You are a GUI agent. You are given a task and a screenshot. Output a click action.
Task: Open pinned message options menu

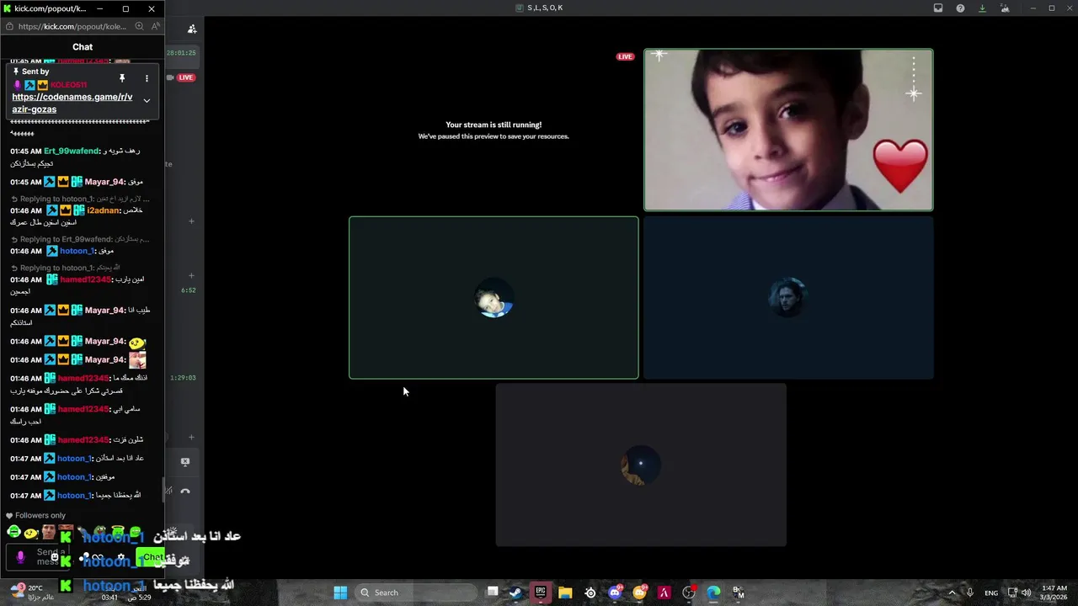point(147,78)
